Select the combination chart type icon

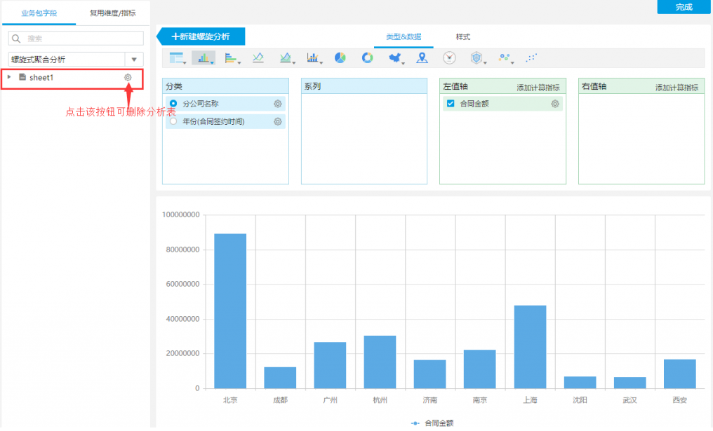click(x=312, y=57)
